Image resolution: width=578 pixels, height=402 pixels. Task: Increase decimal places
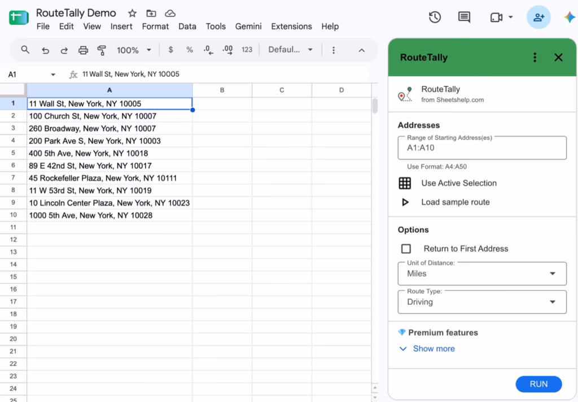(x=227, y=50)
